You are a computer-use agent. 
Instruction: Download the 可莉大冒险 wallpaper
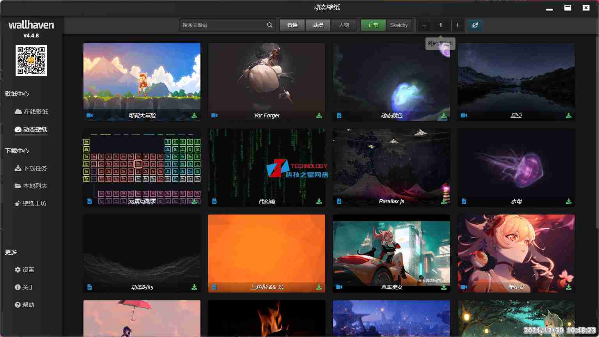point(194,115)
